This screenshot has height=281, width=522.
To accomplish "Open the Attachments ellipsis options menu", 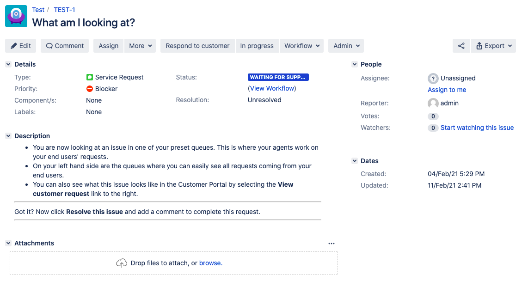I will (331, 244).
